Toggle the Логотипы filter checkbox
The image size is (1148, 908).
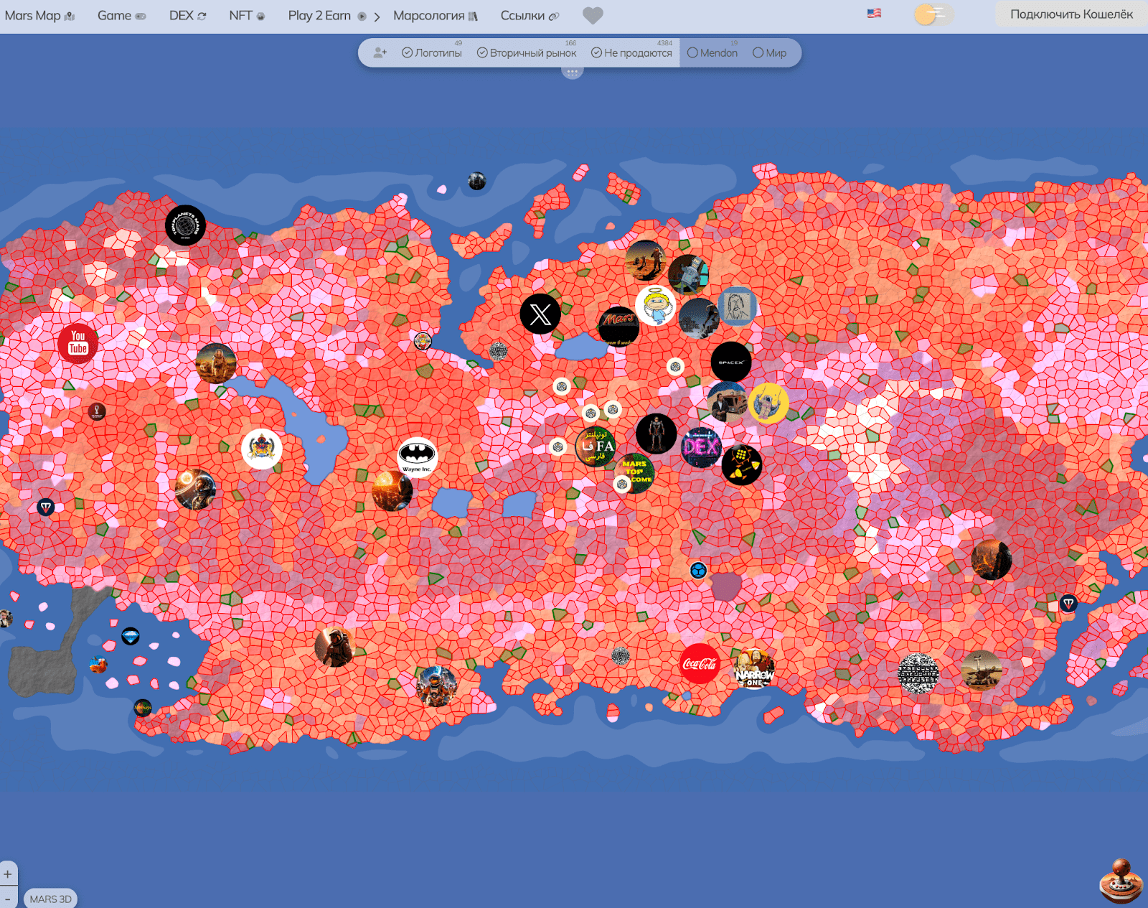pos(432,52)
